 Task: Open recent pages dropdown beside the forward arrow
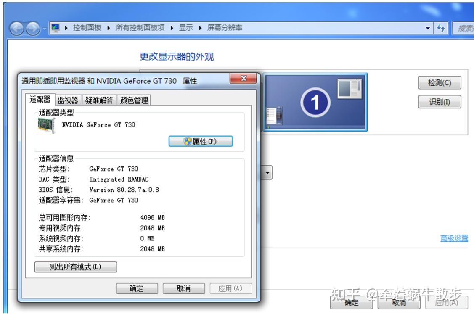(45, 29)
